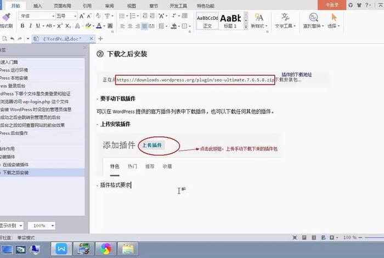
Task: Toggle Strikethrough (AB) formatting
Action: coord(49,26)
